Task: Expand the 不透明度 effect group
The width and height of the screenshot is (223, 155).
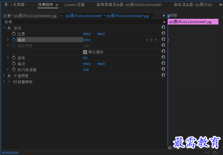Action: (x=4, y=75)
